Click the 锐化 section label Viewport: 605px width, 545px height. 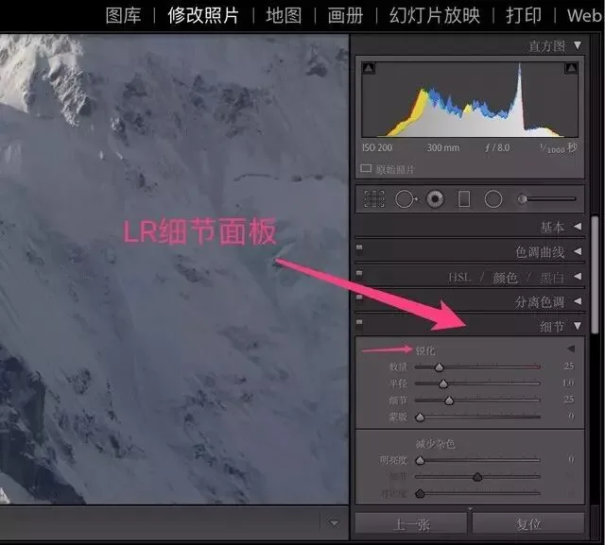425,350
